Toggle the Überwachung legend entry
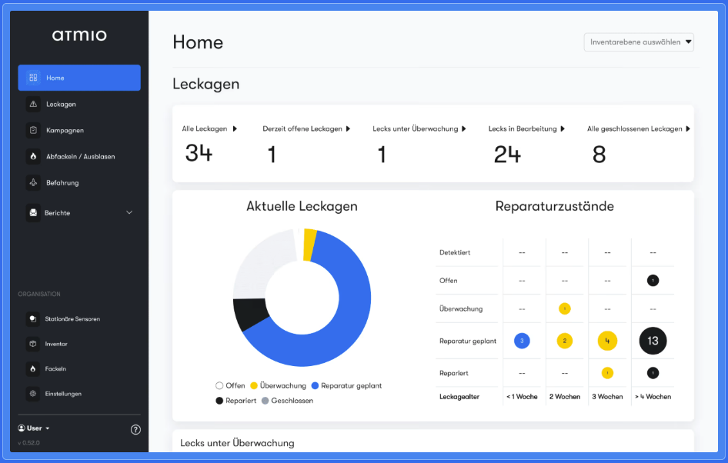This screenshot has width=728, height=463. (x=278, y=385)
